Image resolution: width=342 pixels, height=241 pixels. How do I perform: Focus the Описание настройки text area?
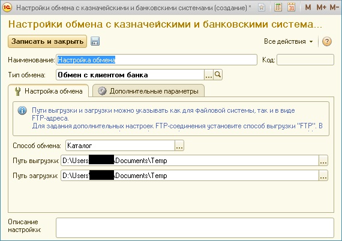tap(195, 228)
